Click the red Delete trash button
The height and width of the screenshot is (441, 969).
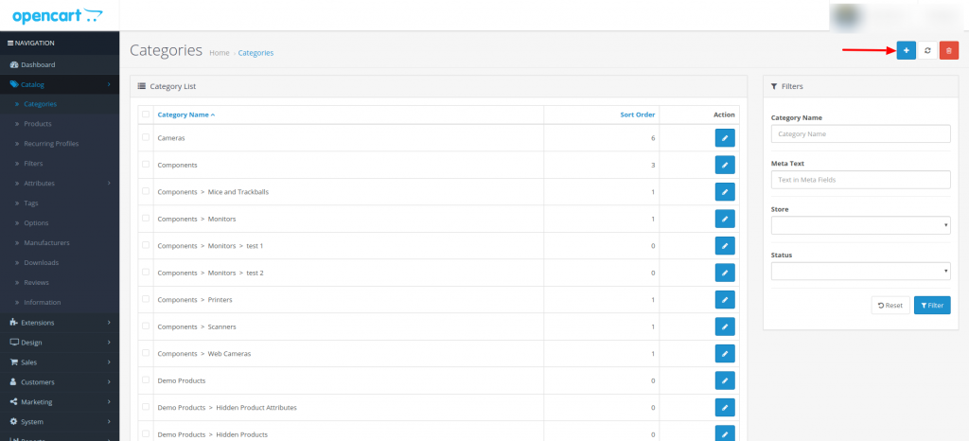[x=948, y=50]
